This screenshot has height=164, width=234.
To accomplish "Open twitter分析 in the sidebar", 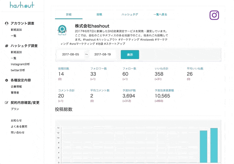I will point(18,70).
